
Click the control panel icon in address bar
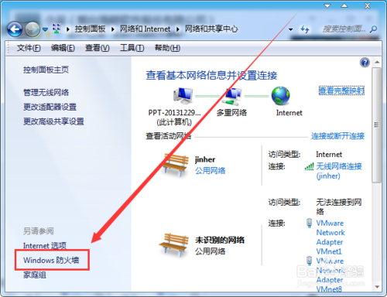(x=57, y=29)
